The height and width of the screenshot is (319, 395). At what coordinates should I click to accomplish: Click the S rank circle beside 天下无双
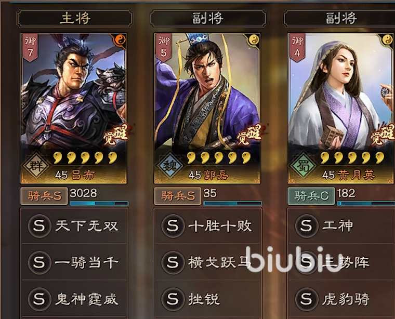pyautogui.click(x=39, y=225)
